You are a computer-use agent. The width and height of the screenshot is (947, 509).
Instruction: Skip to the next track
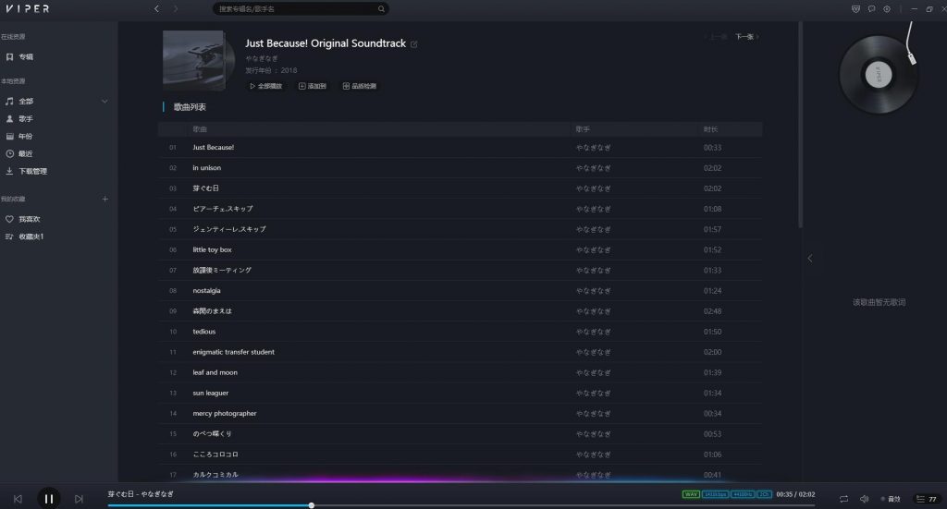click(79, 499)
